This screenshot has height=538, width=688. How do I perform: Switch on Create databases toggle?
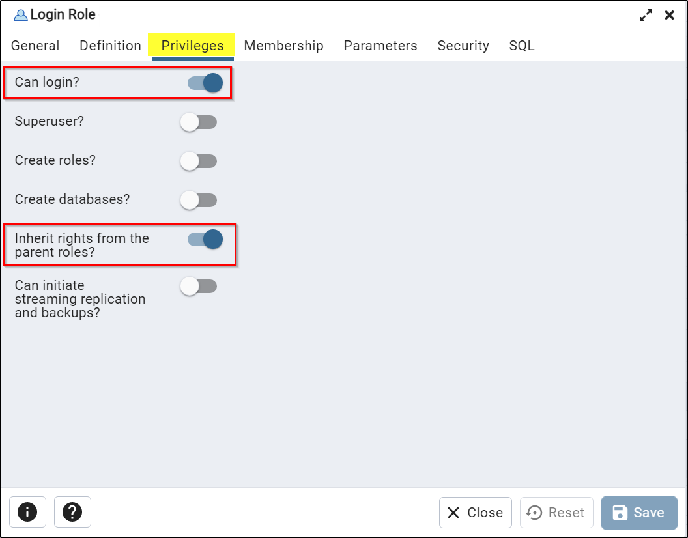pos(198,200)
